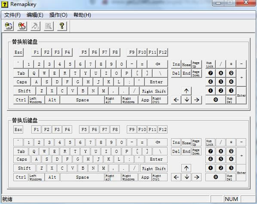Viewport: 257px width, 204px height.
Task: Select Ins key on the 替换前键盘 keyboard
Action: tap(176, 64)
